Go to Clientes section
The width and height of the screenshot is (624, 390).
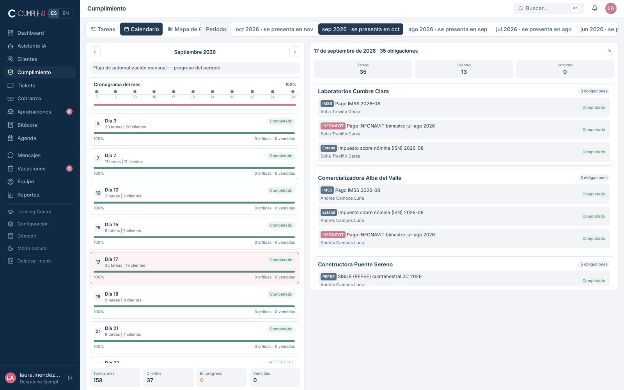[x=40, y=59]
